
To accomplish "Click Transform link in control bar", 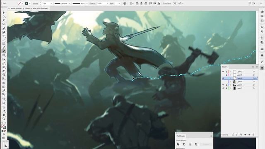I will [166, 3].
